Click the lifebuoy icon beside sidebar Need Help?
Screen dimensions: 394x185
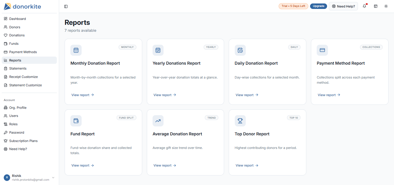tap(5, 149)
